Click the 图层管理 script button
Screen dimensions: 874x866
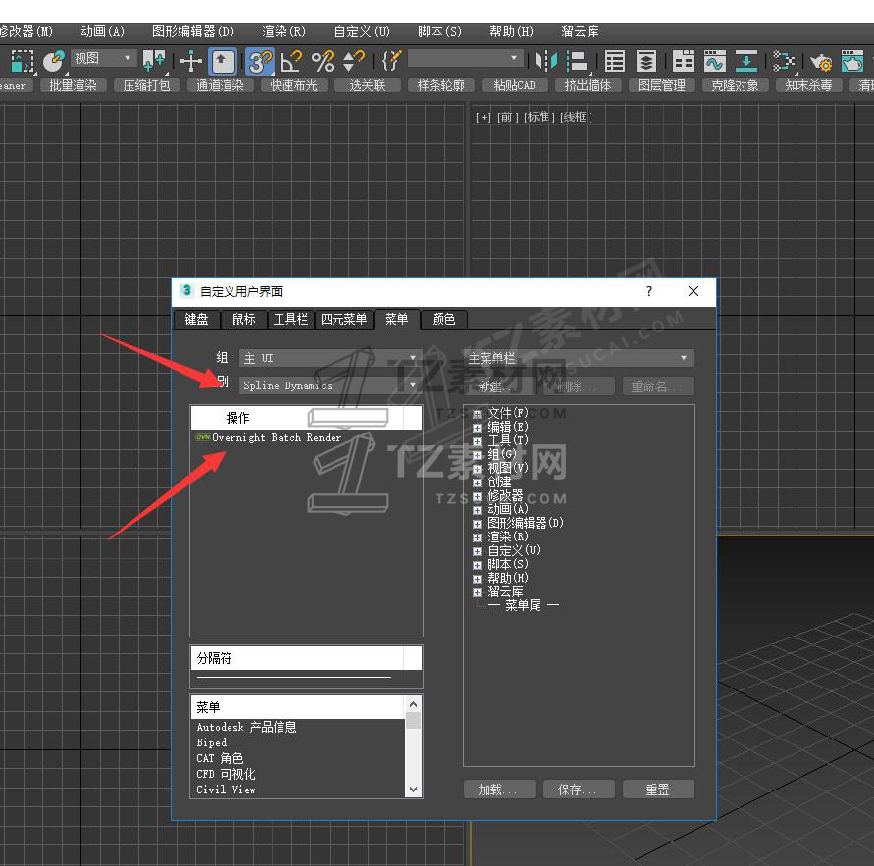pos(662,85)
